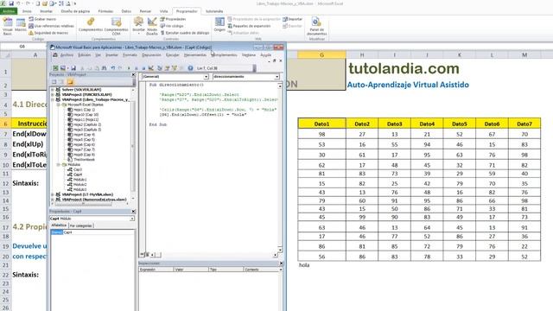Open the Depuración menu in VBA editor

coord(151,55)
